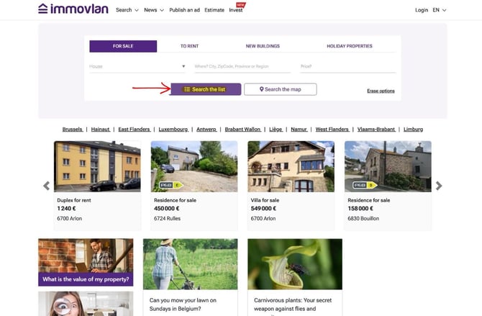Viewport: 482px width, 316px height.
Task: Open the EN language selector
Action: click(439, 10)
